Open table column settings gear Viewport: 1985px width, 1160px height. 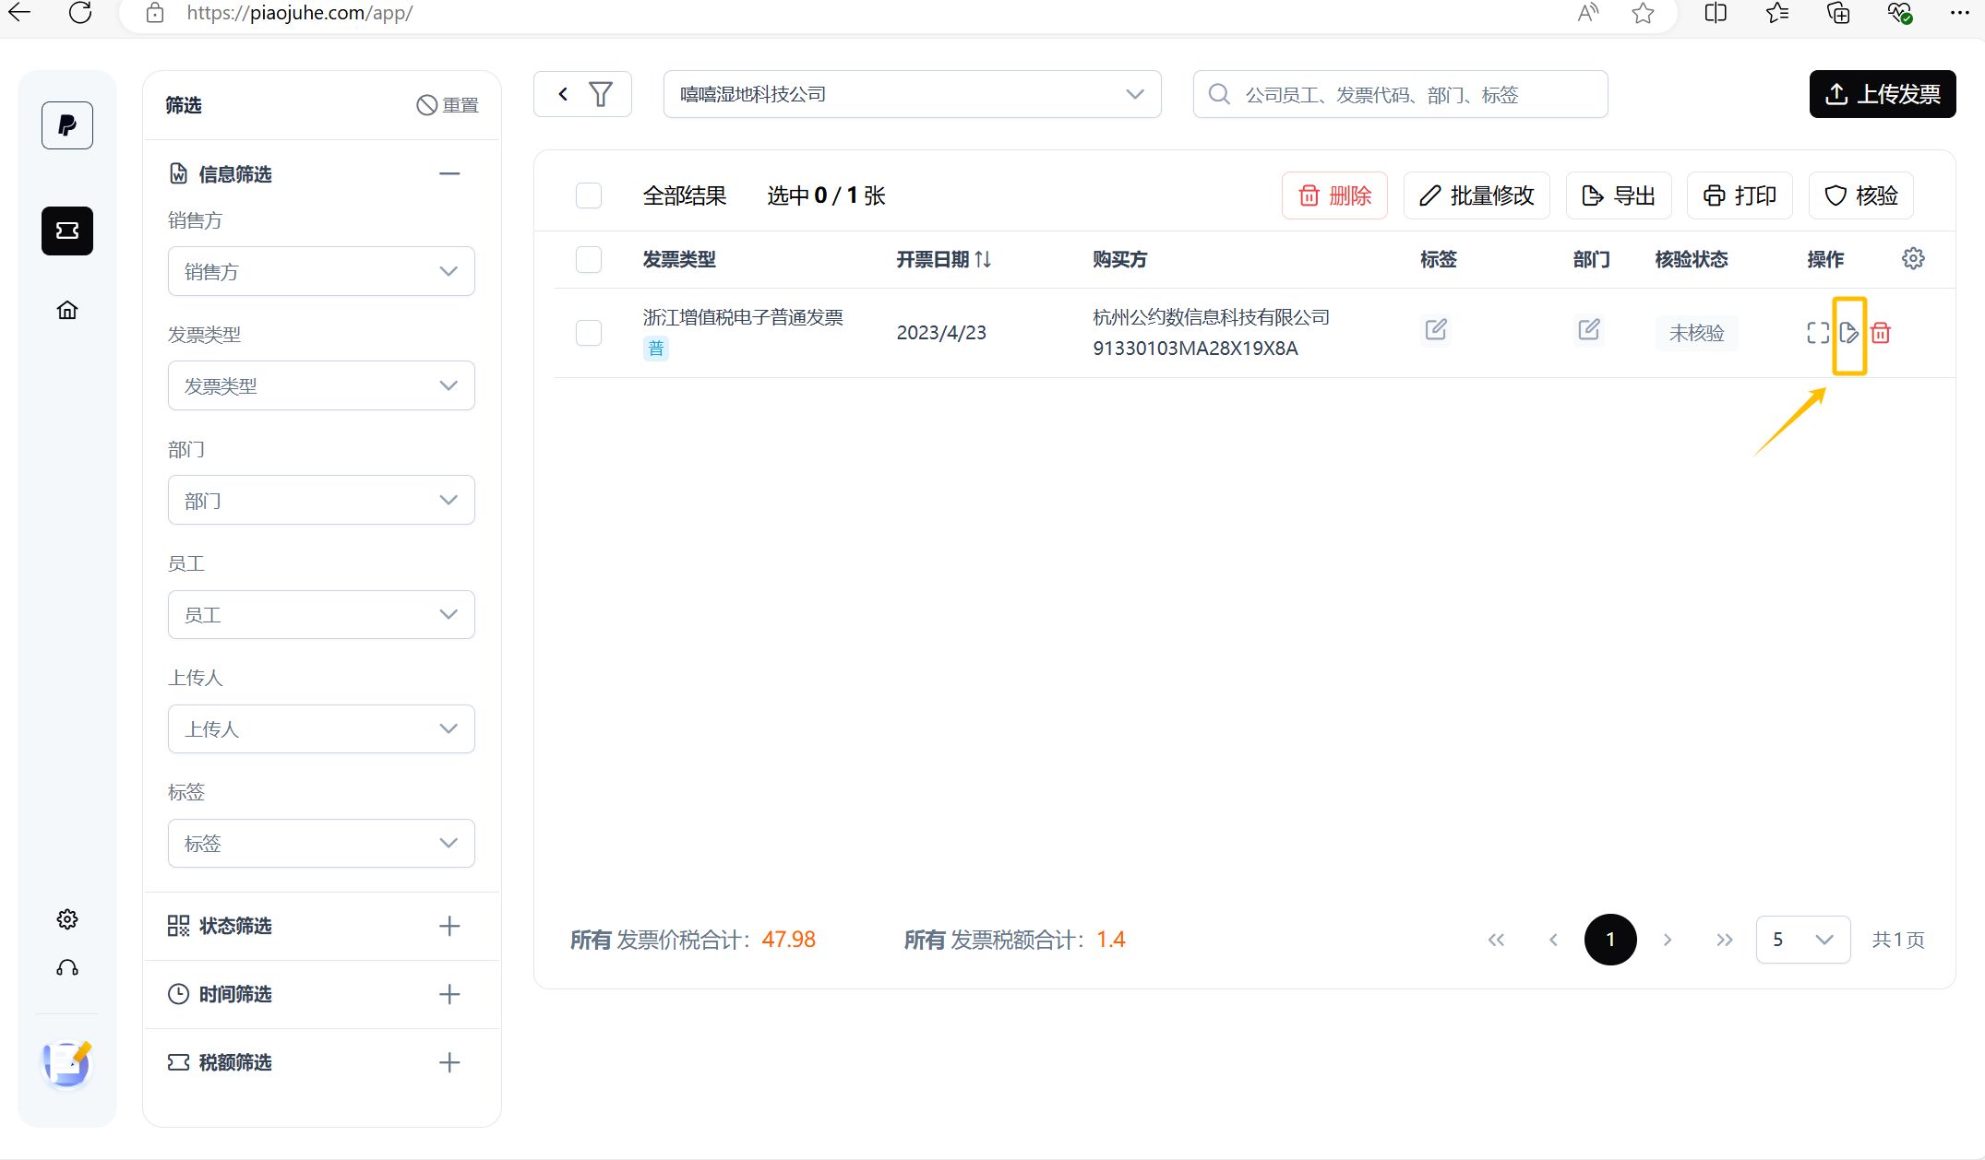(1913, 258)
